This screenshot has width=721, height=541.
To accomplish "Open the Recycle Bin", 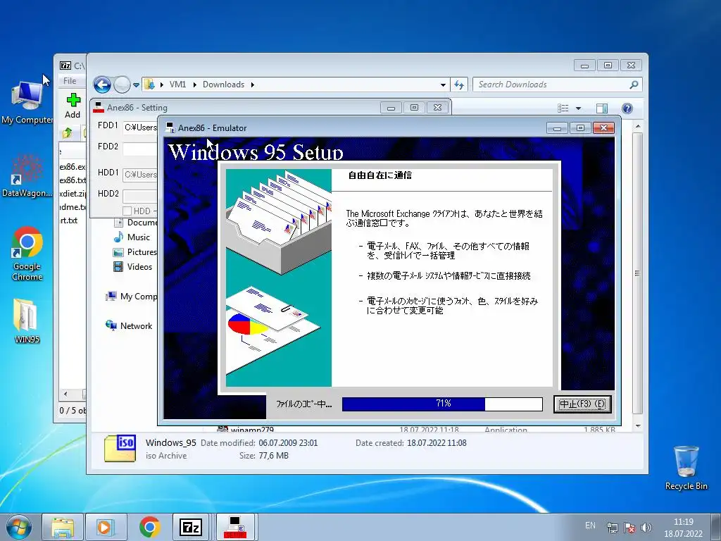I will 686,468.
